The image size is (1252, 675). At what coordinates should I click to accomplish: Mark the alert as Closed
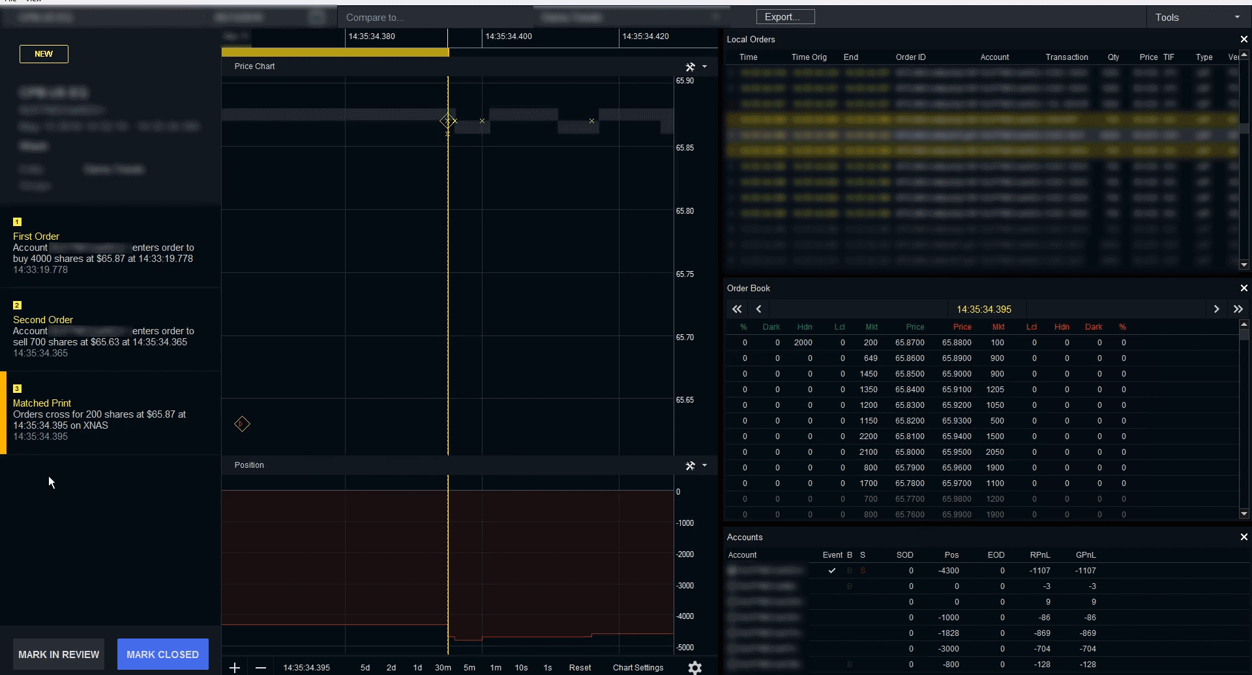[162, 654]
